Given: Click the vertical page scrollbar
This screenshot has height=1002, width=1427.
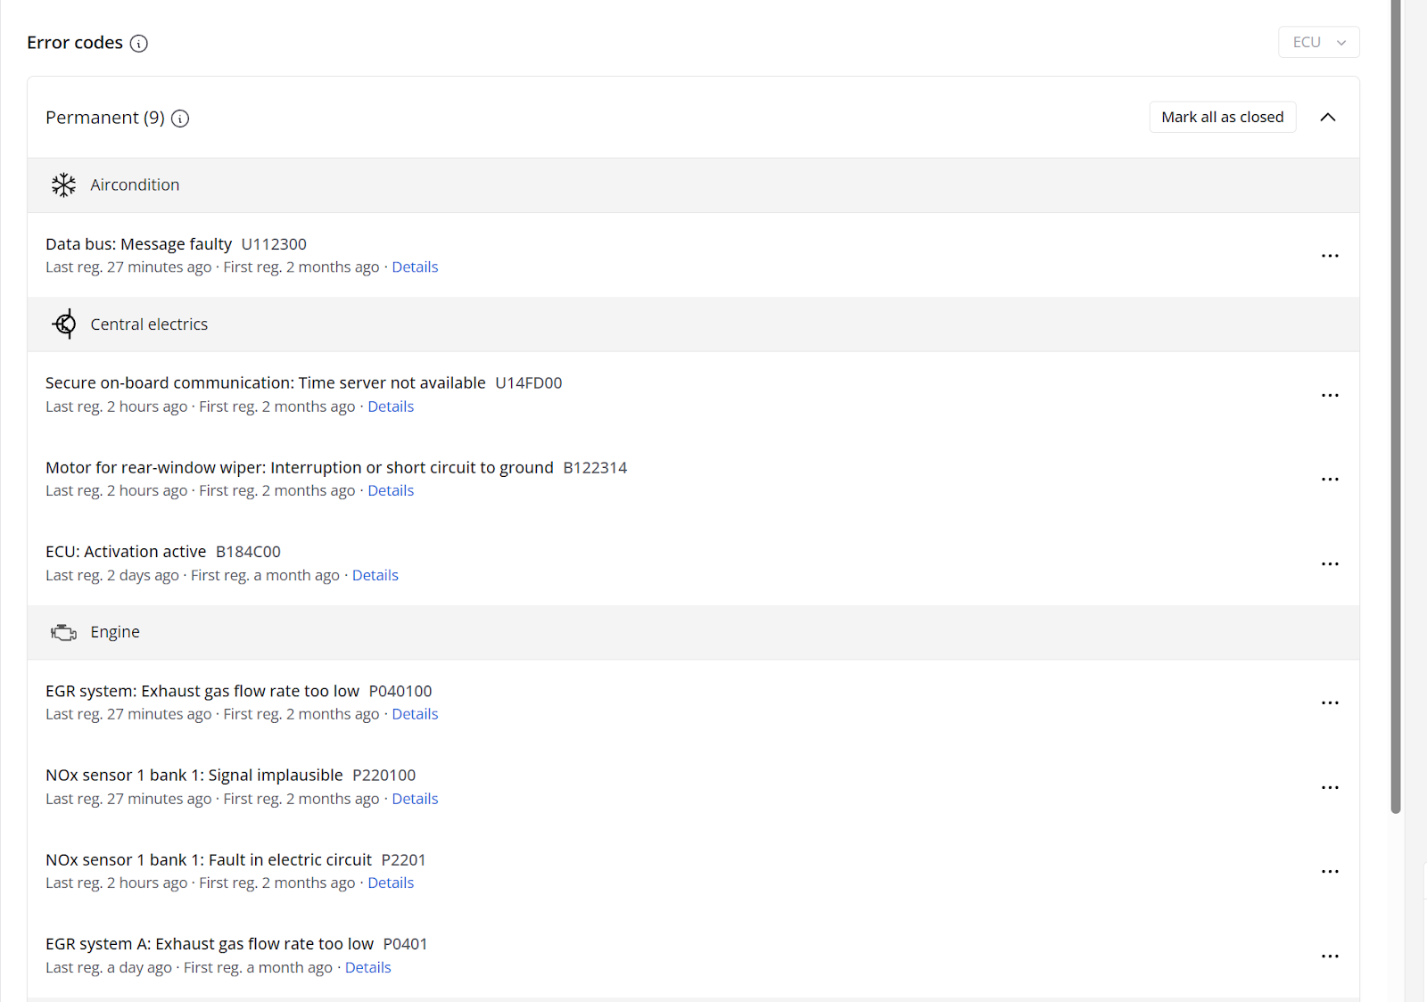Looking at the screenshot, I should pyautogui.click(x=1396, y=401).
